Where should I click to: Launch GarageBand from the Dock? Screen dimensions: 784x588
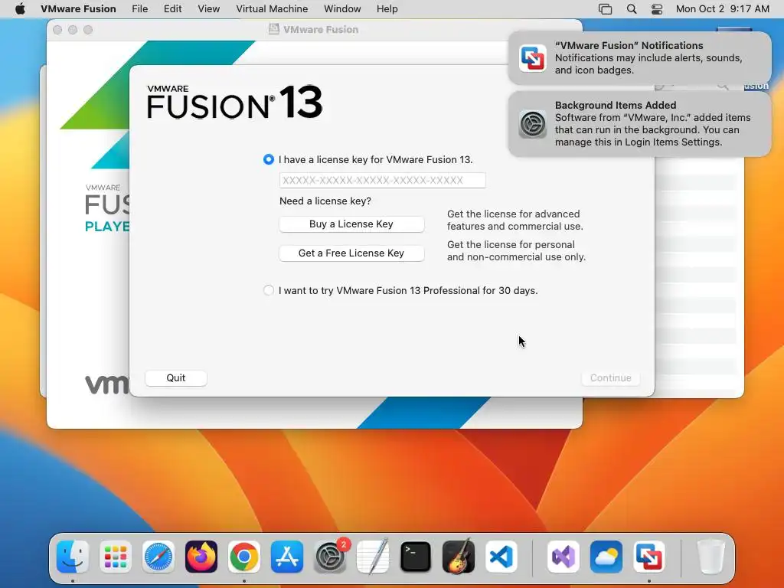(459, 557)
